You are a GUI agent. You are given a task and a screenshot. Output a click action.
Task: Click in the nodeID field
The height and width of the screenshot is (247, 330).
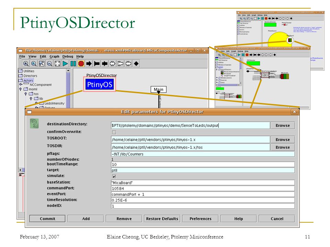coord(203,206)
